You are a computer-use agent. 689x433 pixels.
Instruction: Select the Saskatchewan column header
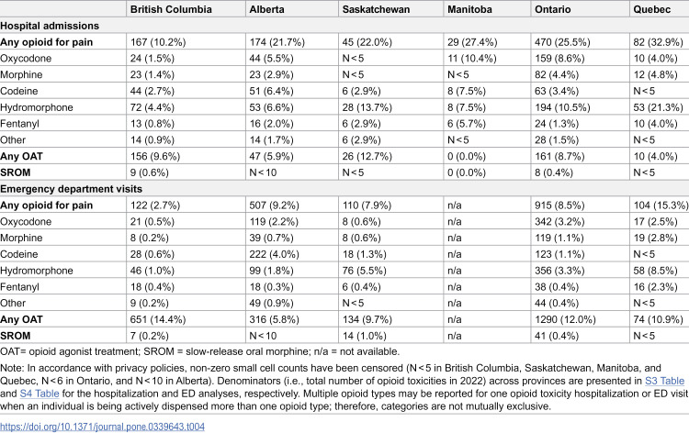376,9
